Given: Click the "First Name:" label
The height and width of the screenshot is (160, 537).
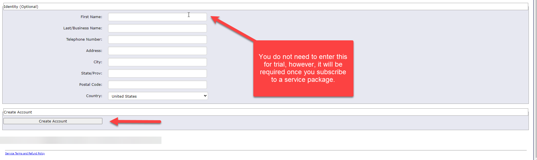Looking at the screenshot, I should [x=91, y=17].
